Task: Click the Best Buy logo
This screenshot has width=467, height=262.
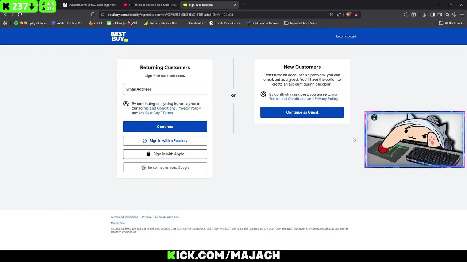Action: pyautogui.click(x=119, y=36)
